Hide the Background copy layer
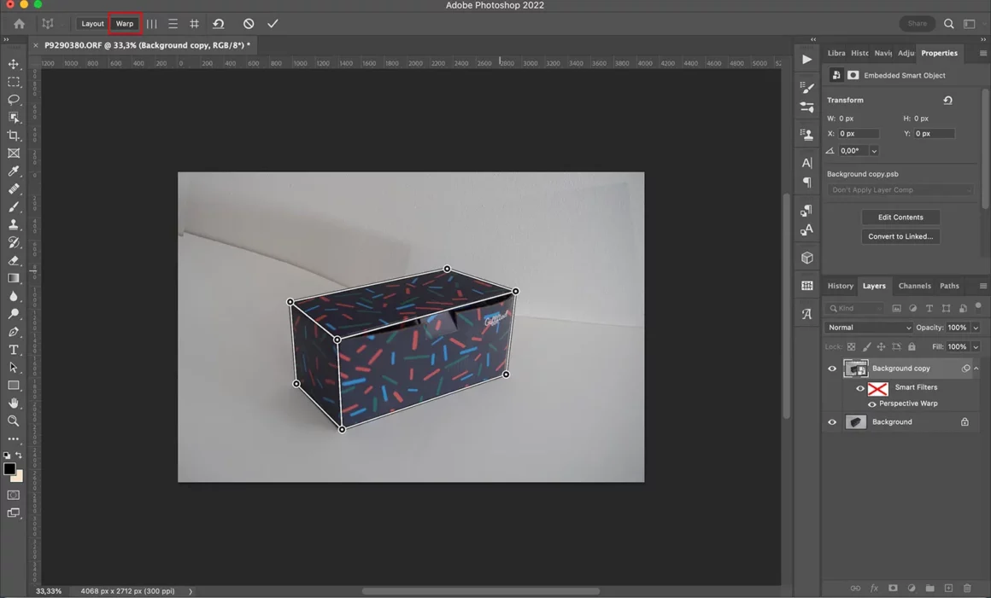The image size is (991, 598). point(832,369)
